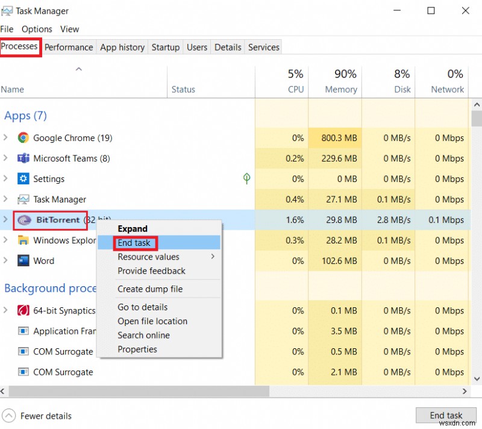Click the COM Surrogate icon

point(23,351)
